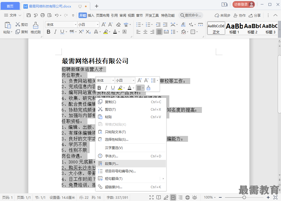281x201 pixels.
Task: Click the Print icon in quick access toolbar
Action: point(43,15)
